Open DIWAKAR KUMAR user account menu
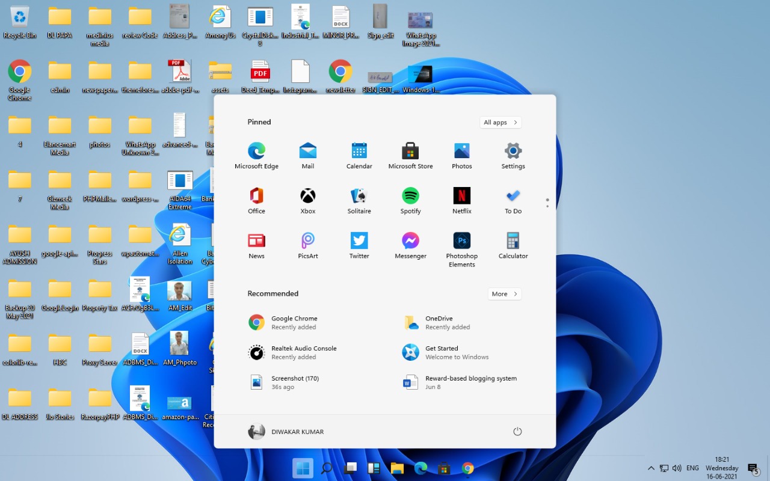The height and width of the screenshot is (481, 770). click(x=286, y=432)
